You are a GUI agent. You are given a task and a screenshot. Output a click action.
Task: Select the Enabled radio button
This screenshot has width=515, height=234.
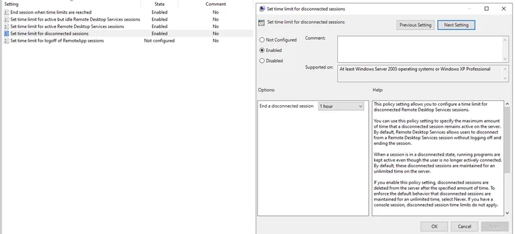point(262,51)
